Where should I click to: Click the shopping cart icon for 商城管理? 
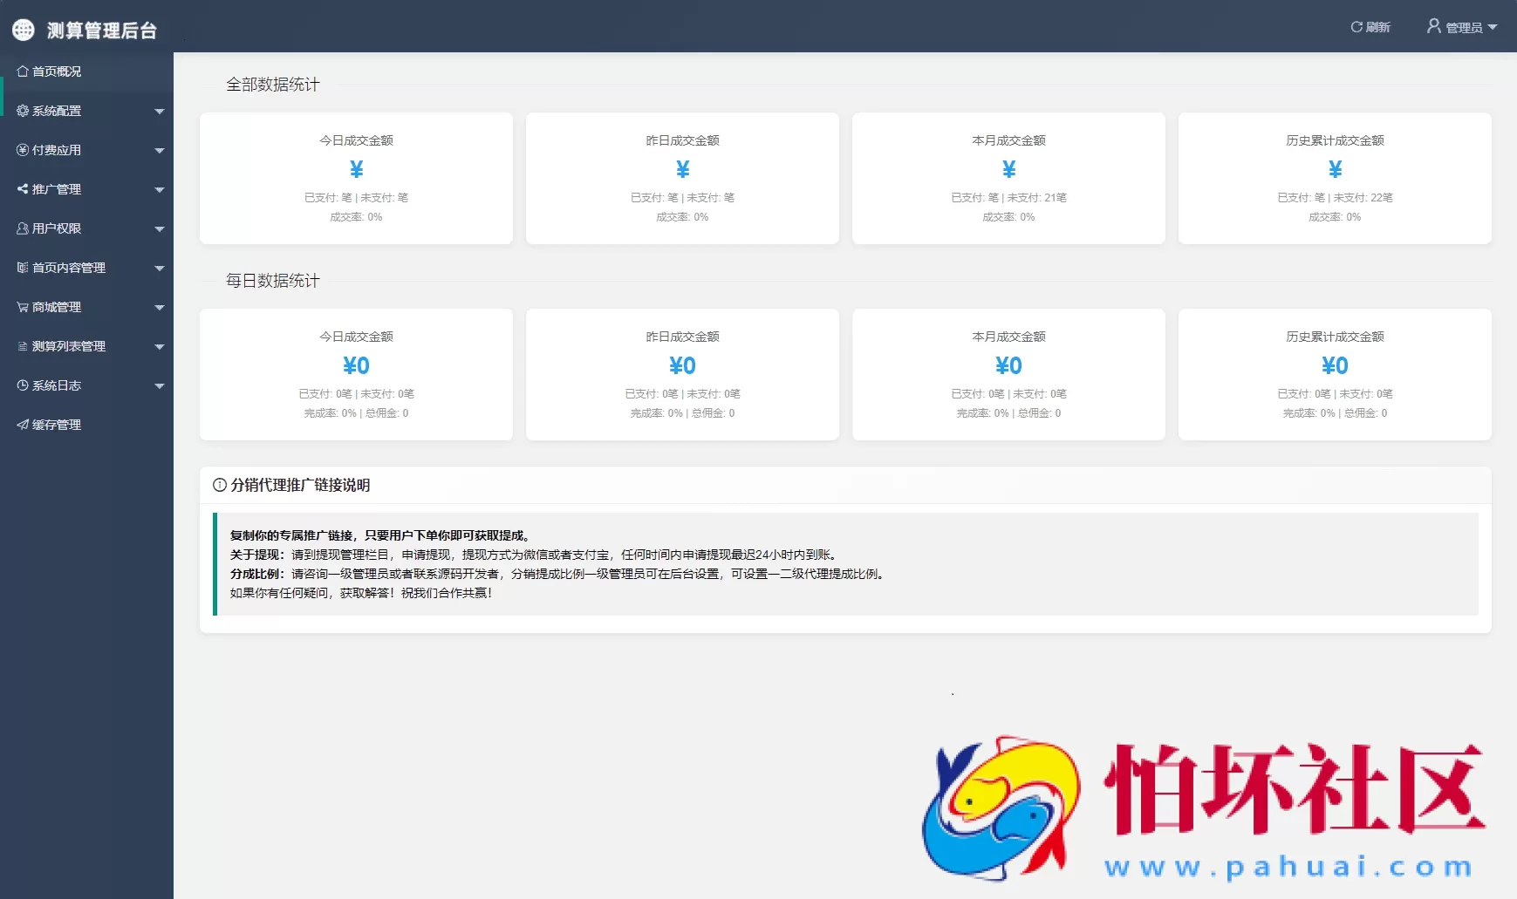(23, 307)
